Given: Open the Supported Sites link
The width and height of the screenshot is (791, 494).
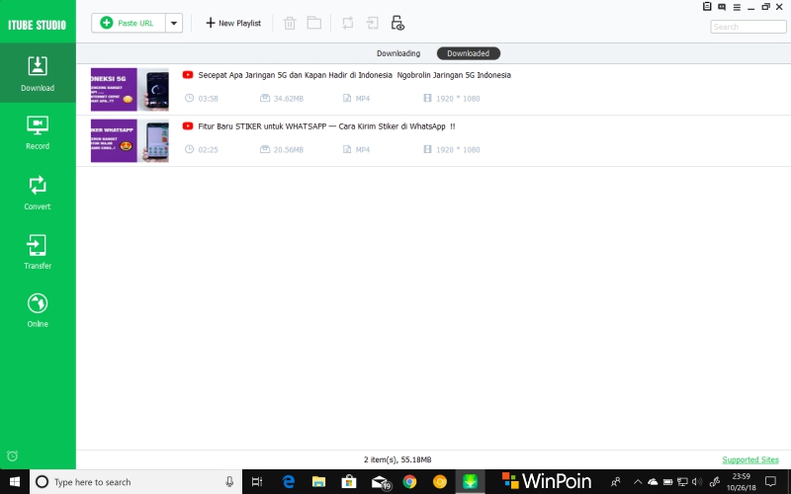Looking at the screenshot, I should pyautogui.click(x=750, y=459).
